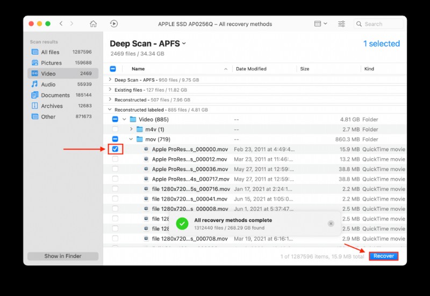Sort by Name column header
The width and height of the screenshot is (430, 296).
pos(138,69)
